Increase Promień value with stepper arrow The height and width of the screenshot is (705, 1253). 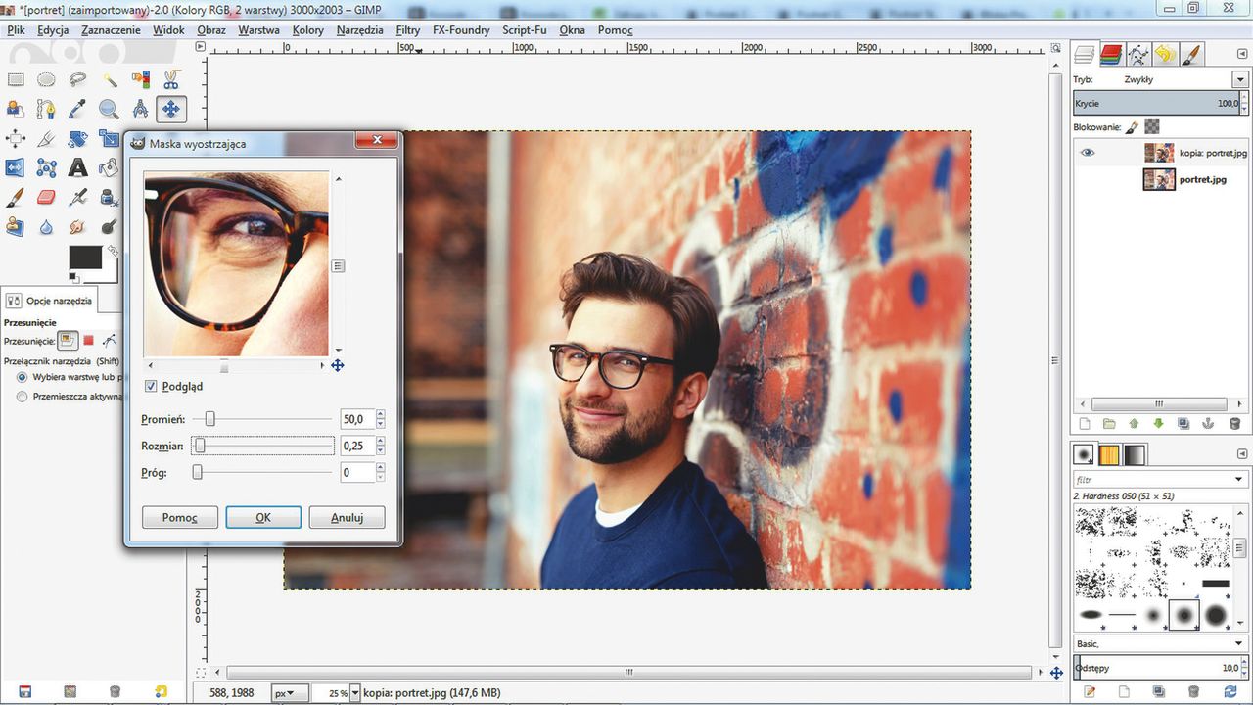click(x=380, y=414)
